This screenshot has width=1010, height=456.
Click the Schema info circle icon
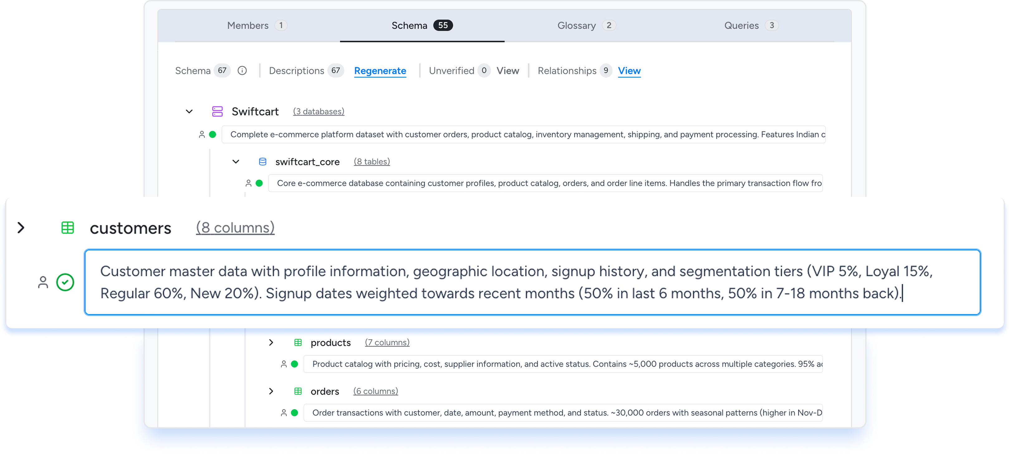(x=242, y=70)
